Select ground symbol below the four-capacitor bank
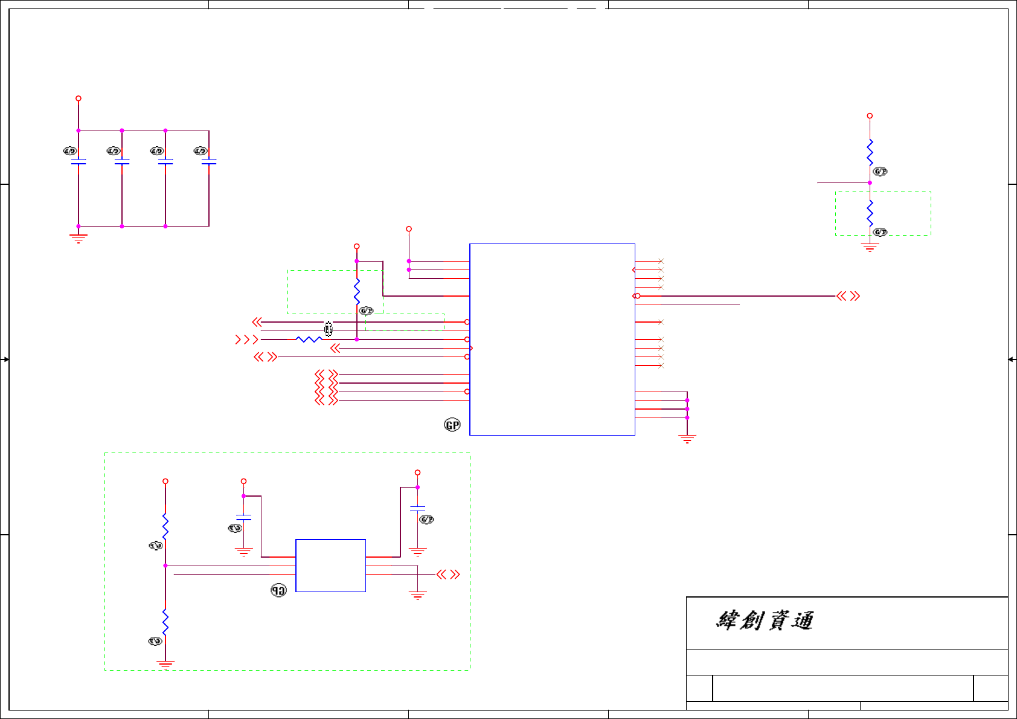The width and height of the screenshot is (1017, 719). 79,238
